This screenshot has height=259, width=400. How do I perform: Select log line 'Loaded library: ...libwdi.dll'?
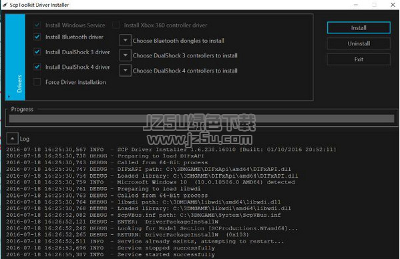tap(148, 208)
